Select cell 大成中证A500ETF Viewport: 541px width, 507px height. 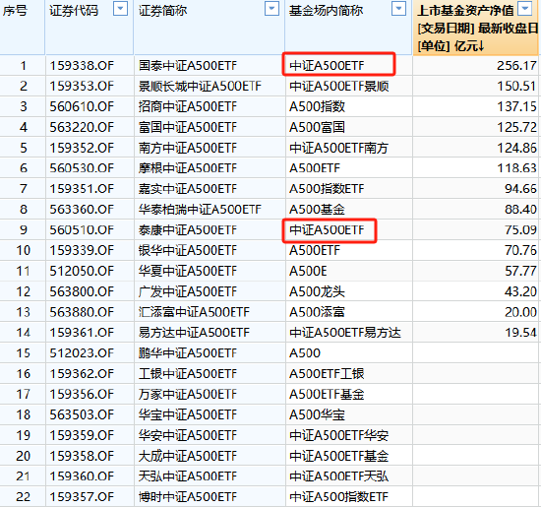[210, 456]
